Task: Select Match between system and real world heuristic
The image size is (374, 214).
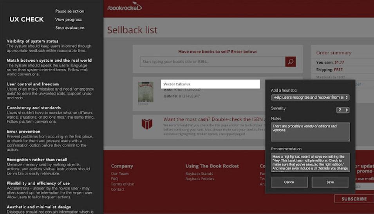Action: [49, 61]
